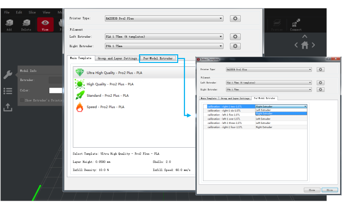Viewport: 353px width, 202px height.
Task: Switch to Group and Layer Settings tab in front window
Action: (x=235, y=98)
